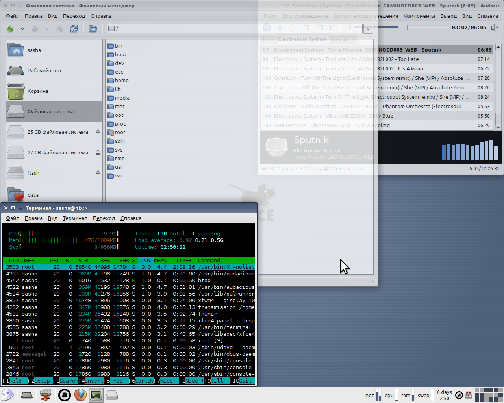Screen dimensions: 504x403
Task: Select the var folder in file list
Action: 115,176
